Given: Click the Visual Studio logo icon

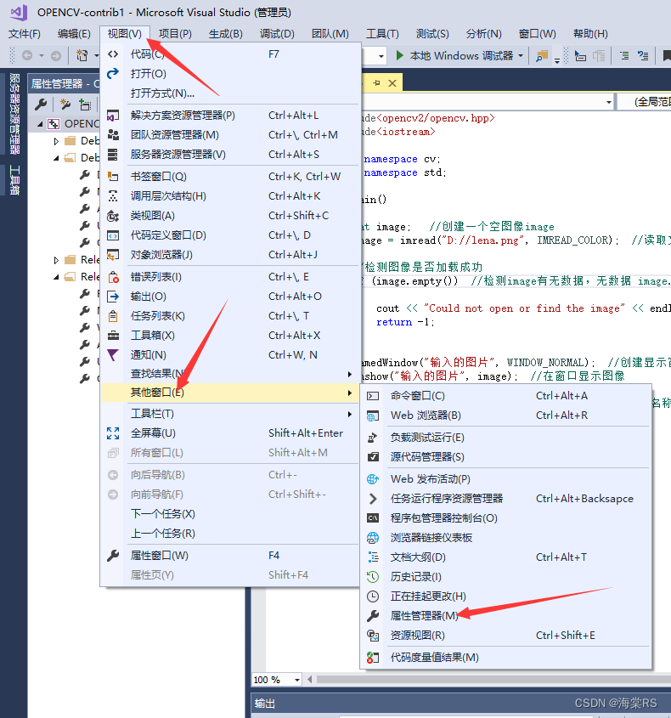Looking at the screenshot, I should [x=19, y=13].
